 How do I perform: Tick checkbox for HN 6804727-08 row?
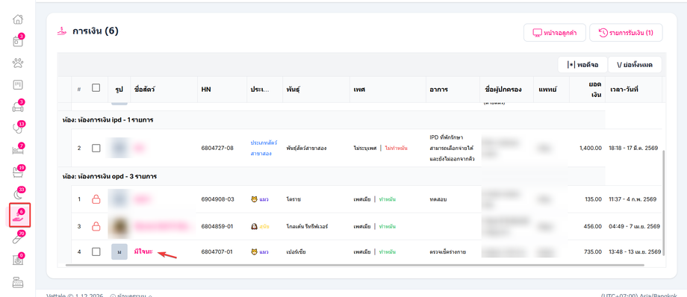pos(96,148)
